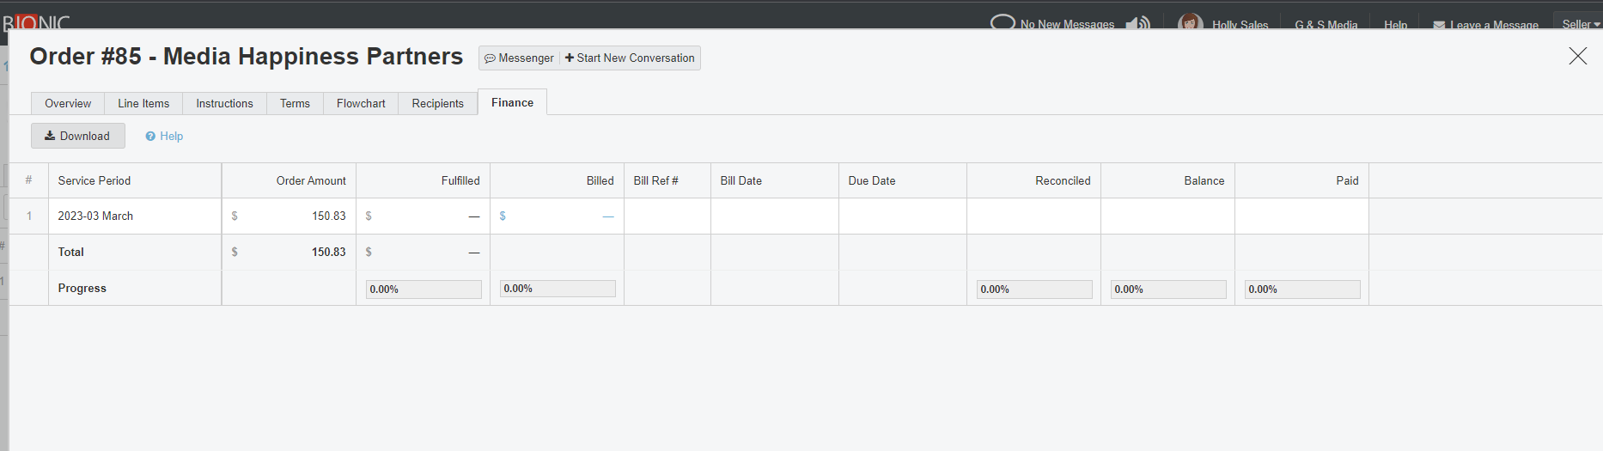The width and height of the screenshot is (1603, 451).
Task: Open the Recipients tab
Action: click(x=437, y=103)
